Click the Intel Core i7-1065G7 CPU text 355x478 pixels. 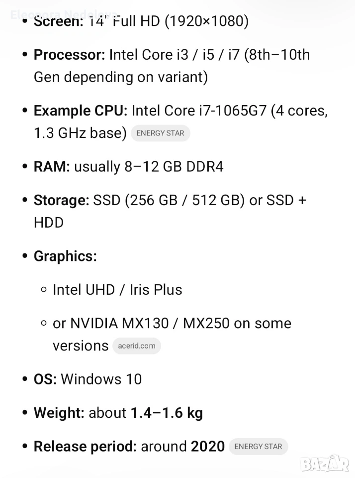click(x=199, y=111)
